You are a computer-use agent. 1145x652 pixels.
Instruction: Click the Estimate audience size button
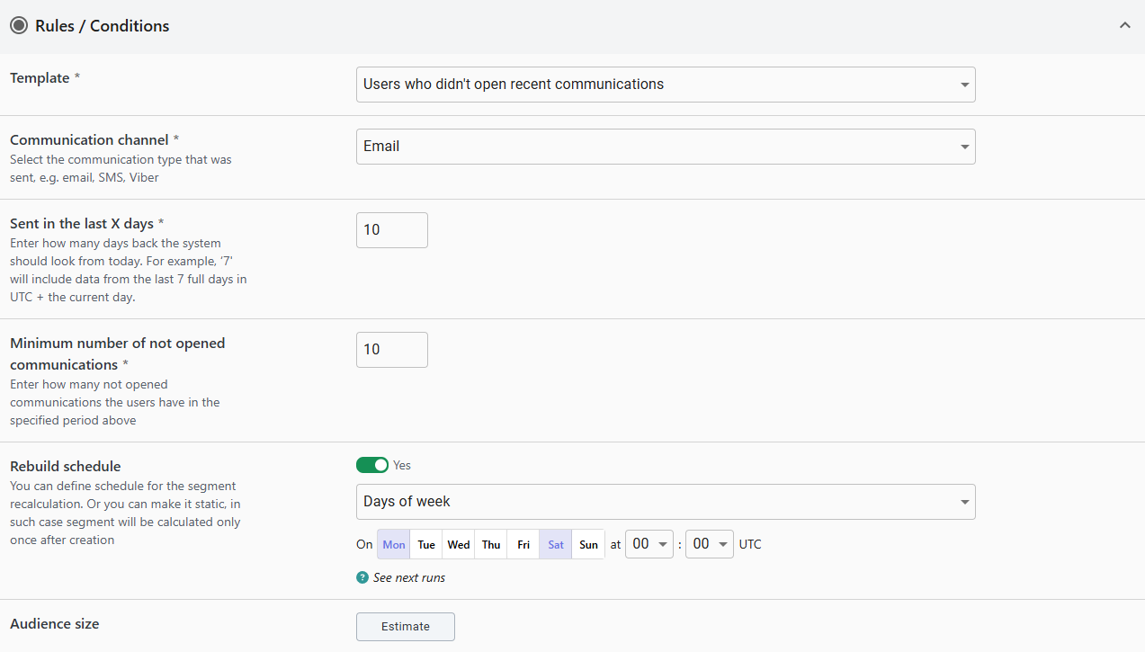[405, 627]
